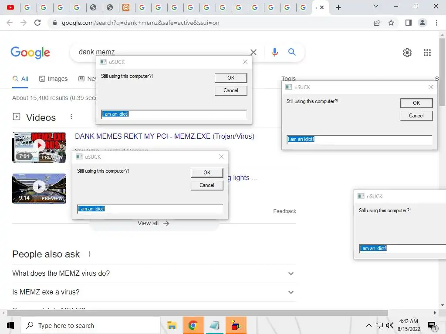Open the Windows Start menu
Screen dimensions: 446x334
click(10, 325)
